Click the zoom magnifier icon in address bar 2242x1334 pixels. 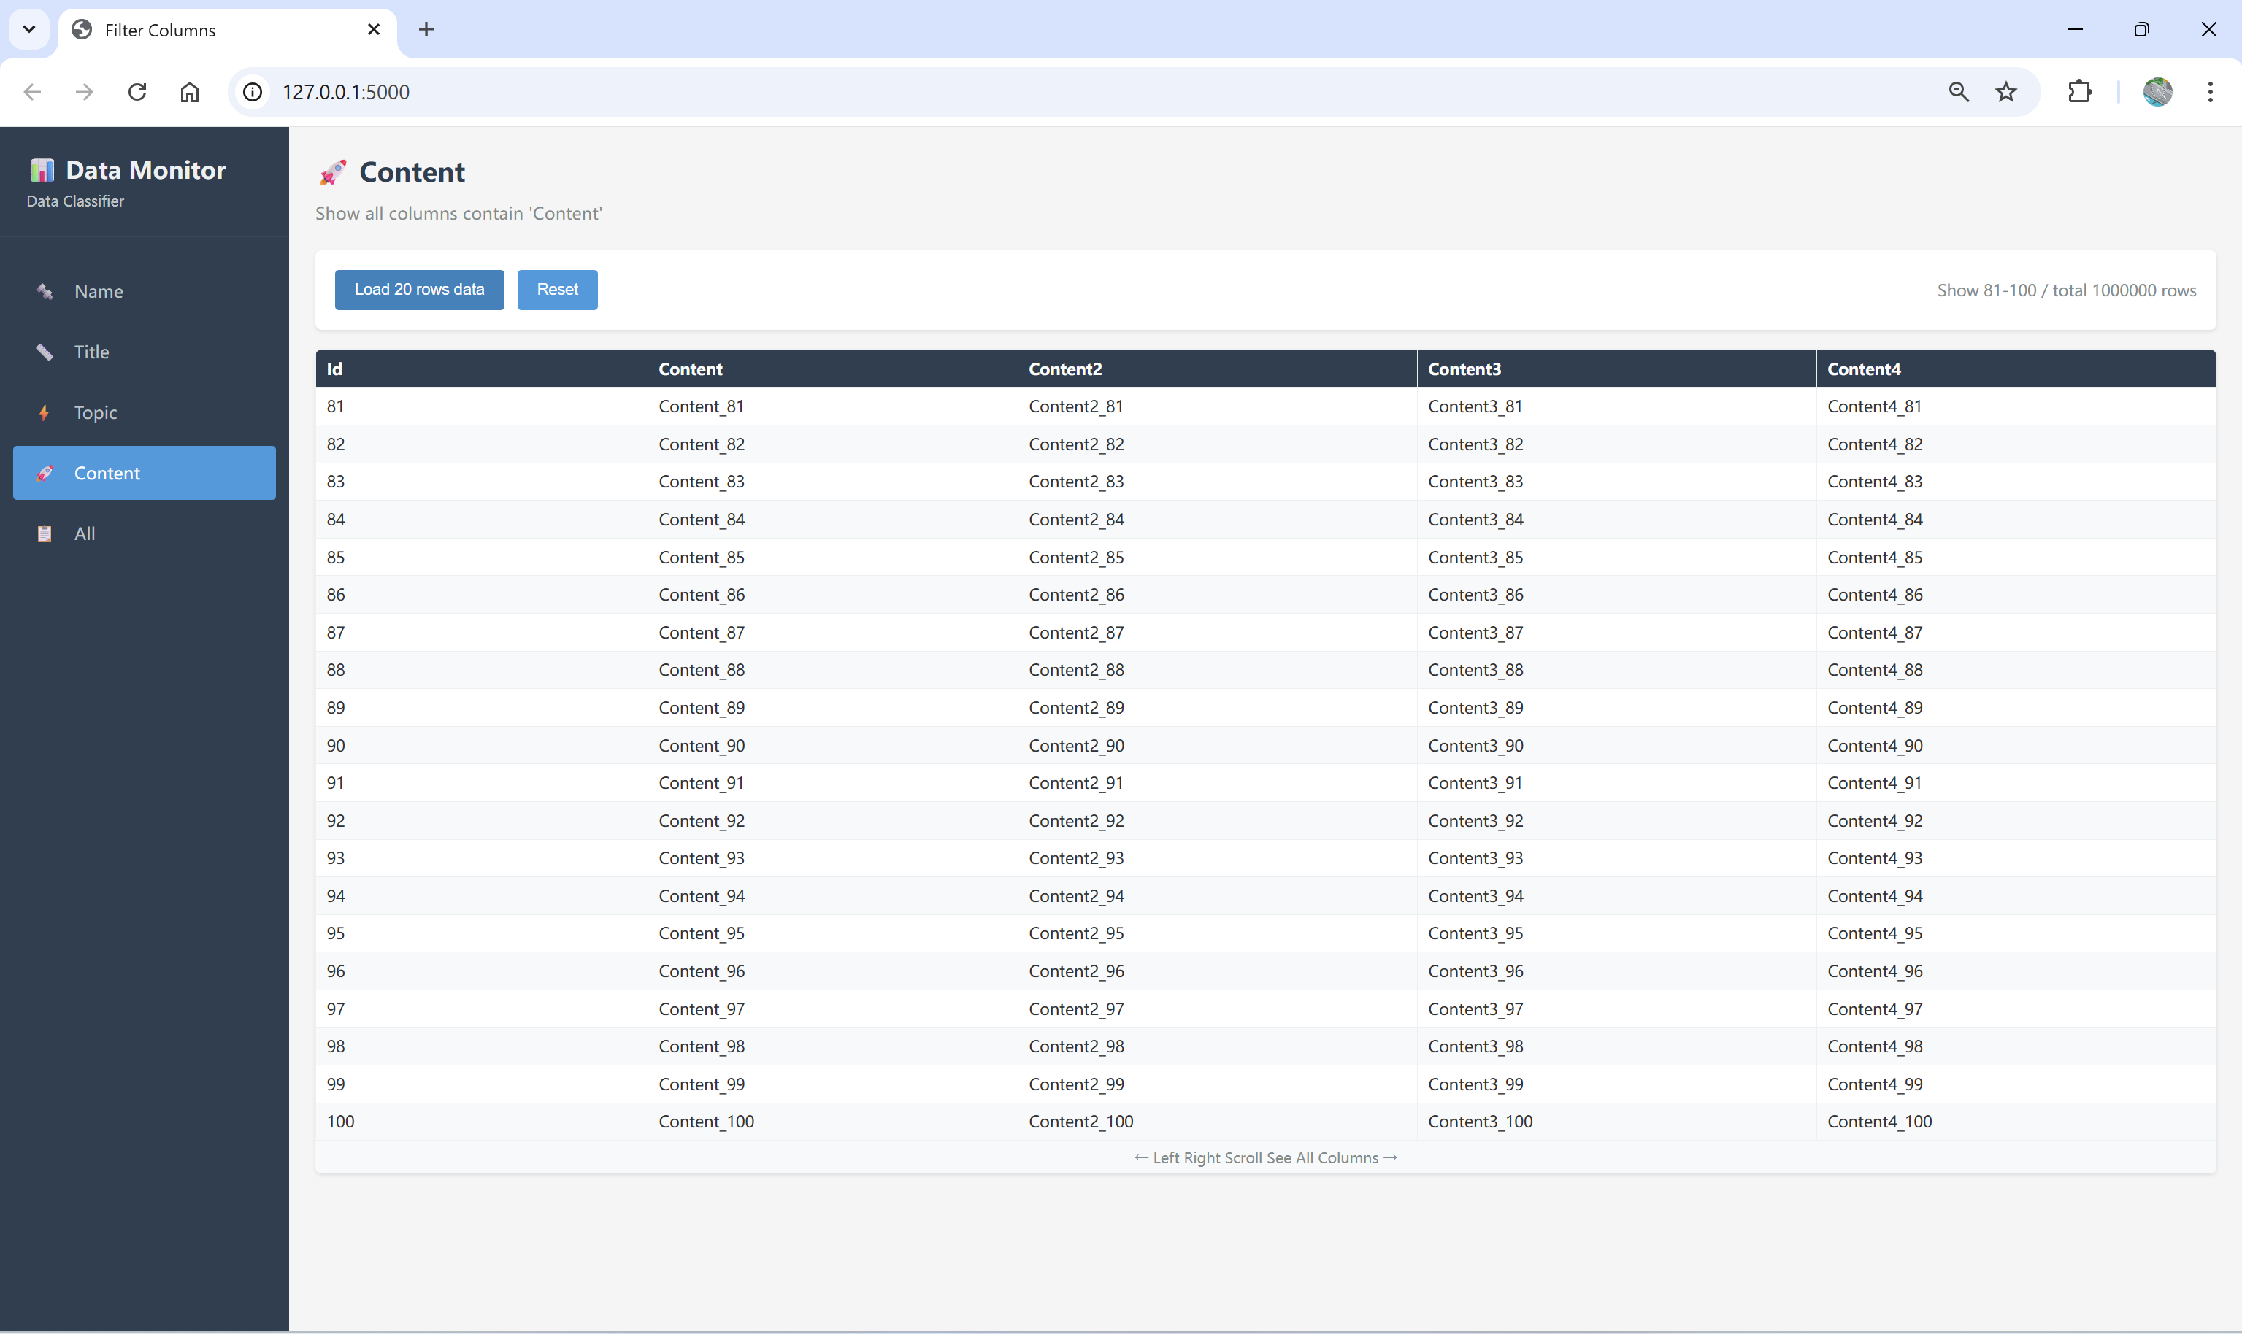(x=1958, y=92)
